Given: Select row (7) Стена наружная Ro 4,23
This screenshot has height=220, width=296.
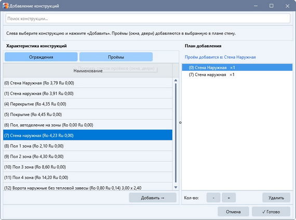Looking at the screenshot, I should click(x=88, y=135).
